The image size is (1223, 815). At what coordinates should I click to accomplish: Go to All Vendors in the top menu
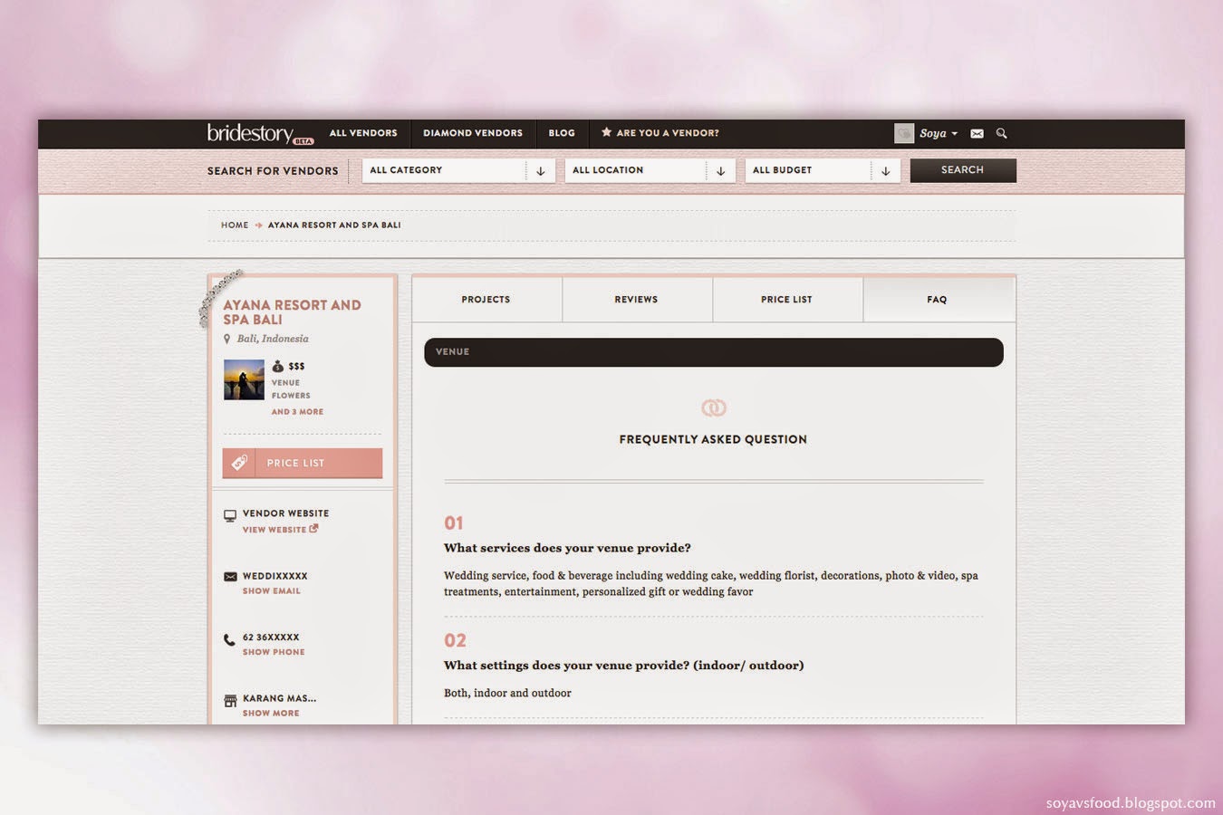363,133
